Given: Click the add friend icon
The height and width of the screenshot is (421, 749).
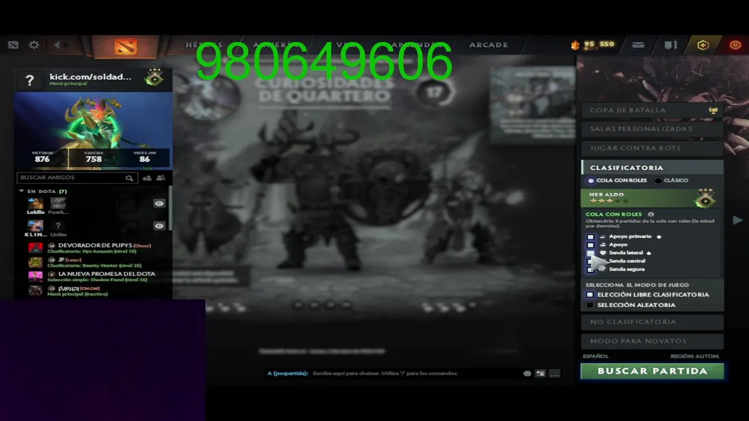Looking at the screenshot, I should pos(147,178).
